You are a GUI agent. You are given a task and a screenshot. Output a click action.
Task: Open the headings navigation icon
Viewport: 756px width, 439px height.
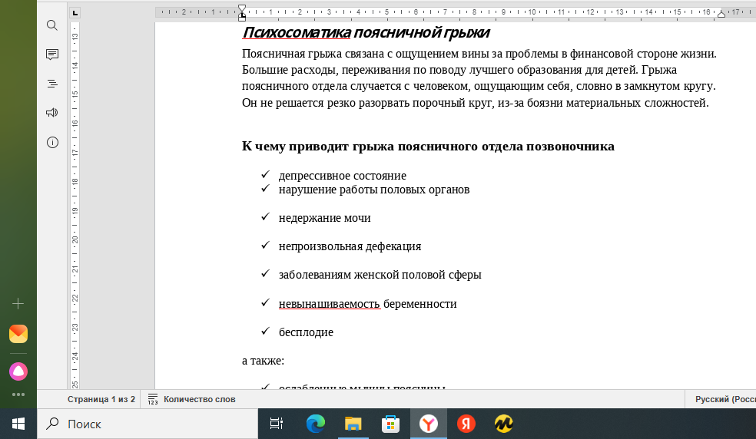(52, 84)
